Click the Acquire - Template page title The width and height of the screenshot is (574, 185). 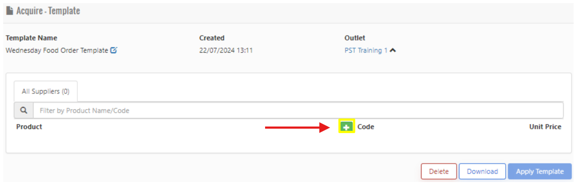pos(48,11)
